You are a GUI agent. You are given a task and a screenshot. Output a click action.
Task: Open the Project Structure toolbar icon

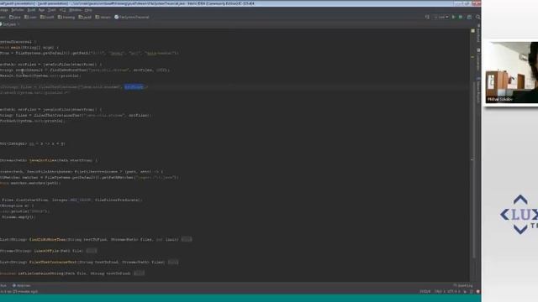(469, 17)
